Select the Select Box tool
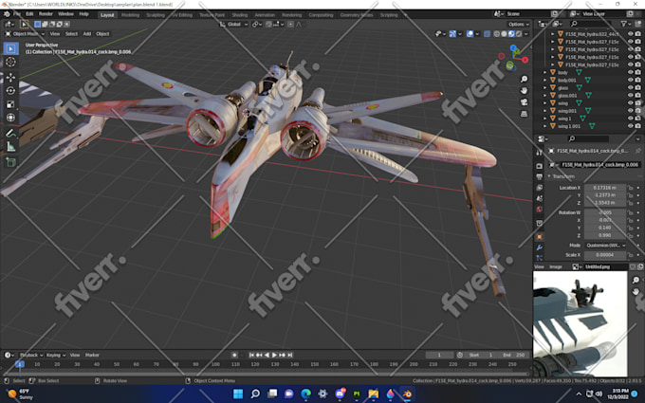The height and width of the screenshot is (403, 645). click(x=11, y=48)
